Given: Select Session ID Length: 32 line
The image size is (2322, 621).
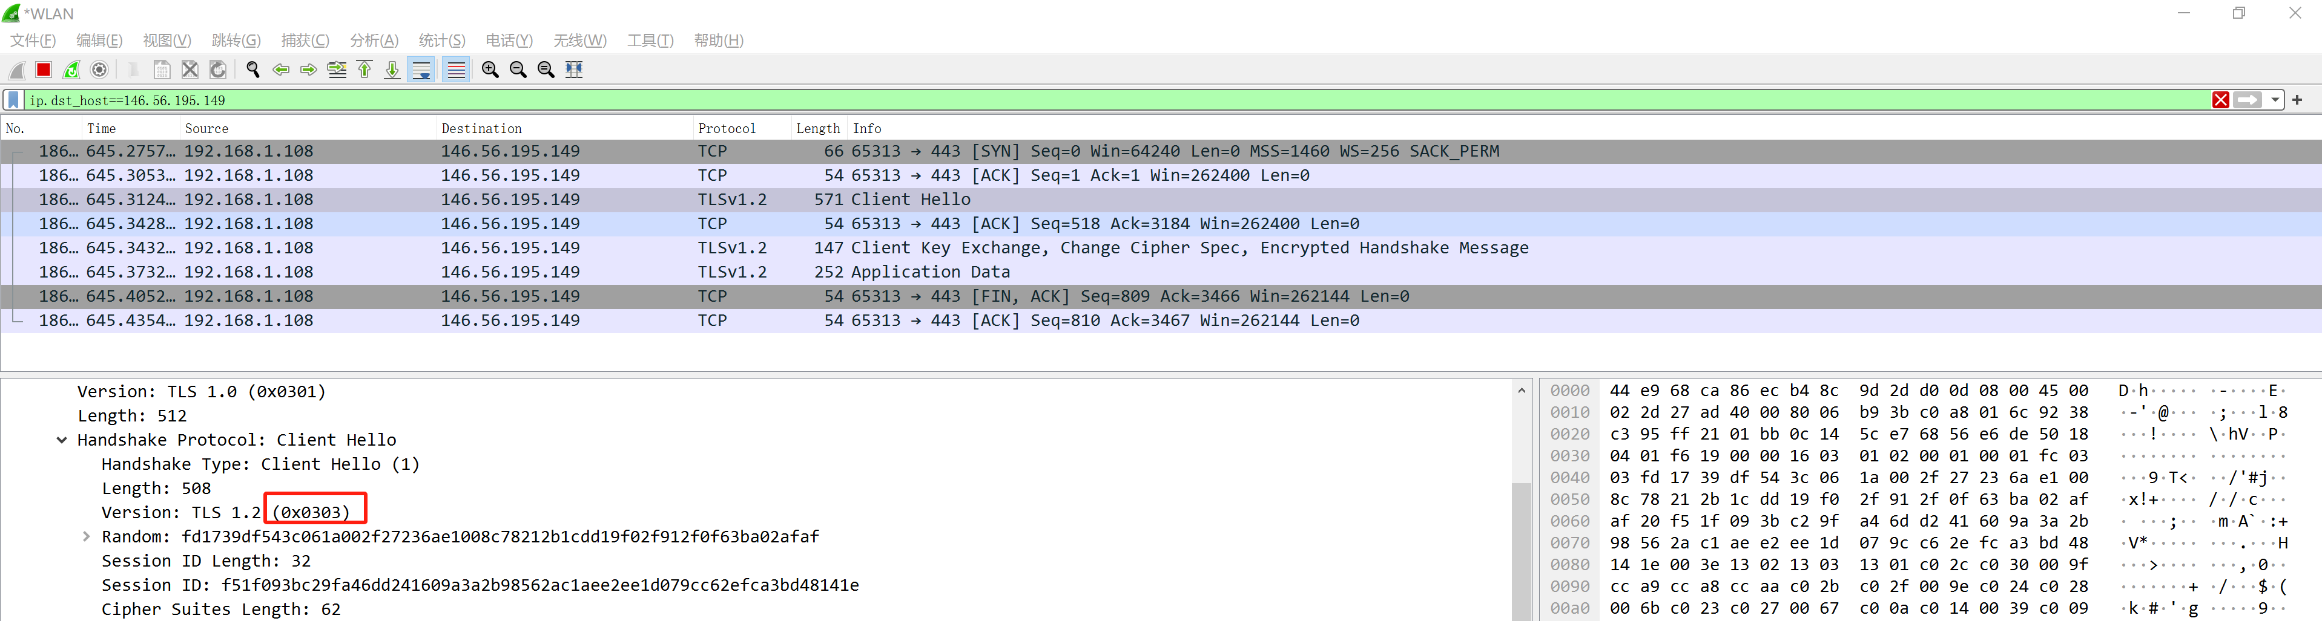Looking at the screenshot, I should 205,562.
